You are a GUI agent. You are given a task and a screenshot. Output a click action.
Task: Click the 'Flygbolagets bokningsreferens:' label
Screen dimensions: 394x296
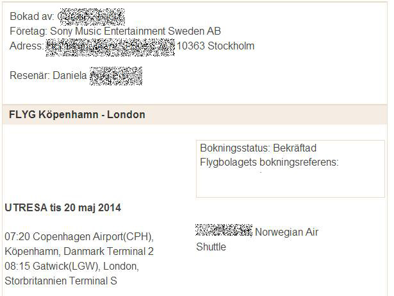pyautogui.click(x=269, y=162)
